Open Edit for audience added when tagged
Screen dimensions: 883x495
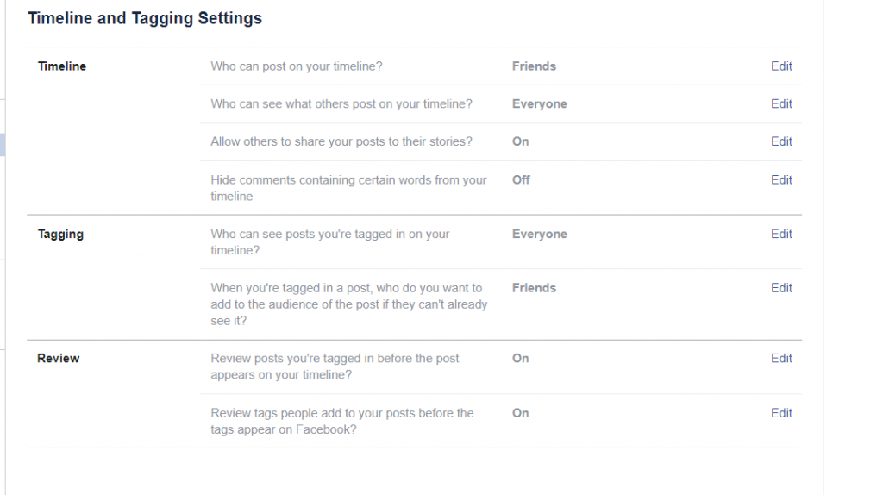pyautogui.click(x=781, y=288)
